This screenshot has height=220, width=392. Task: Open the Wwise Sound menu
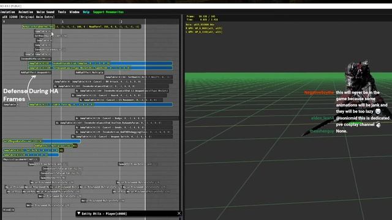click(45, 12)
